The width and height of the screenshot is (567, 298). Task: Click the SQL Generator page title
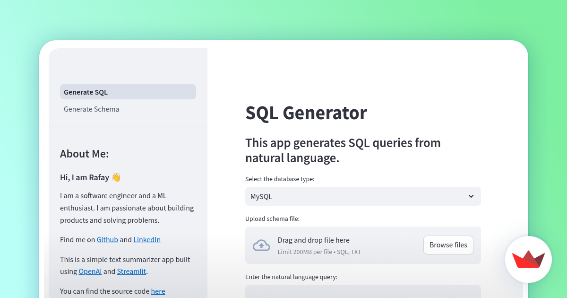(306, 113)
